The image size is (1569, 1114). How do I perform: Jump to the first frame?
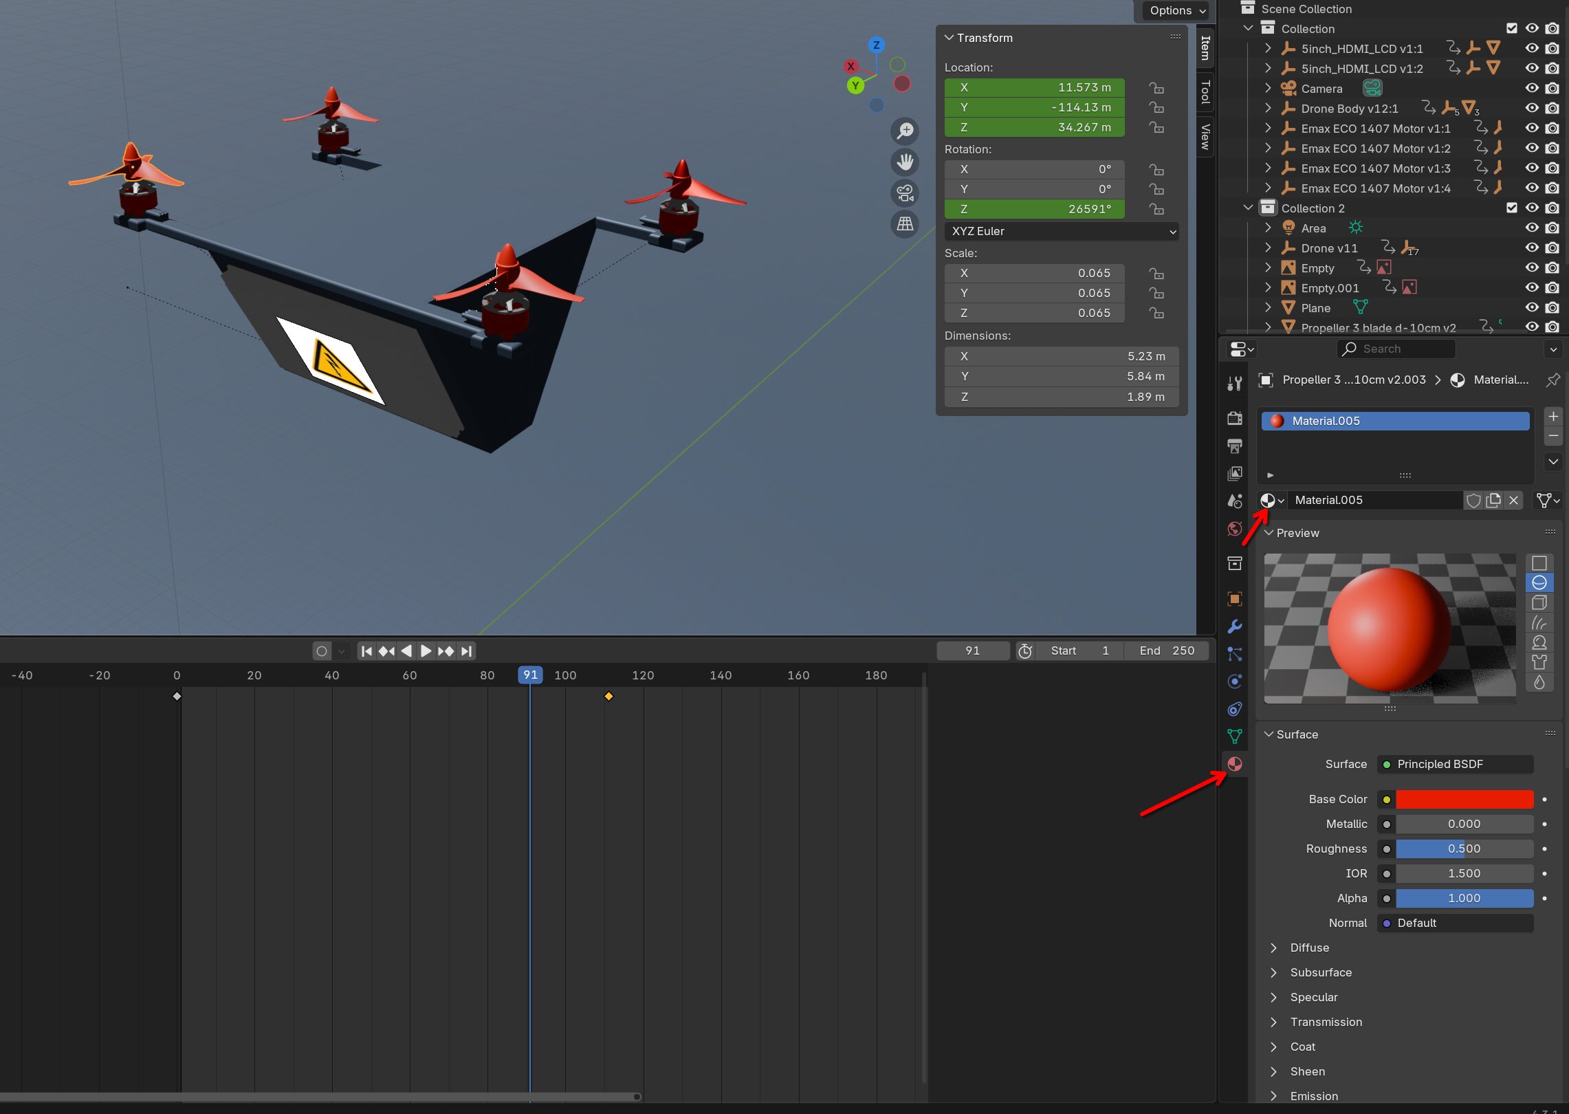click(366, 651)
